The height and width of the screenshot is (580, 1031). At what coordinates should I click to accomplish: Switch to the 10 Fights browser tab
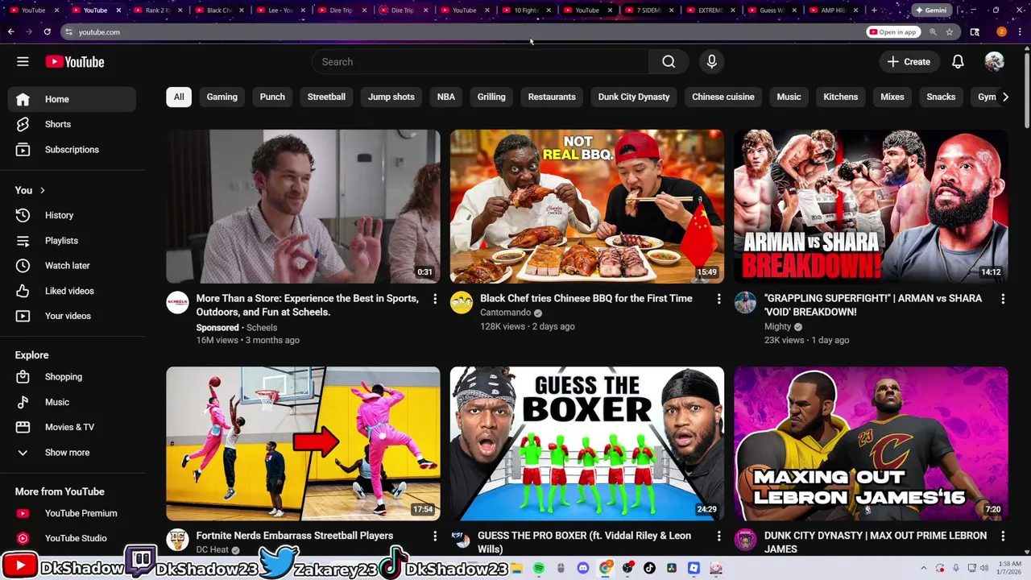[525, 10]
